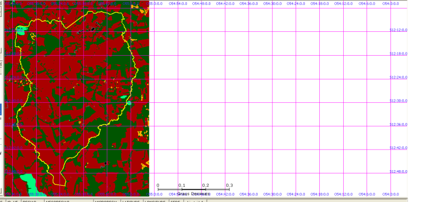
Task: Click the small cyan polygon inside the yellow boundary
Action: [124, 97]
